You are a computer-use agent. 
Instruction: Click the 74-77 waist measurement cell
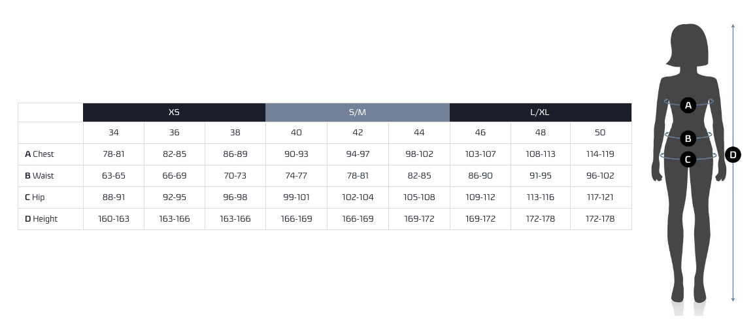point(296,176)
